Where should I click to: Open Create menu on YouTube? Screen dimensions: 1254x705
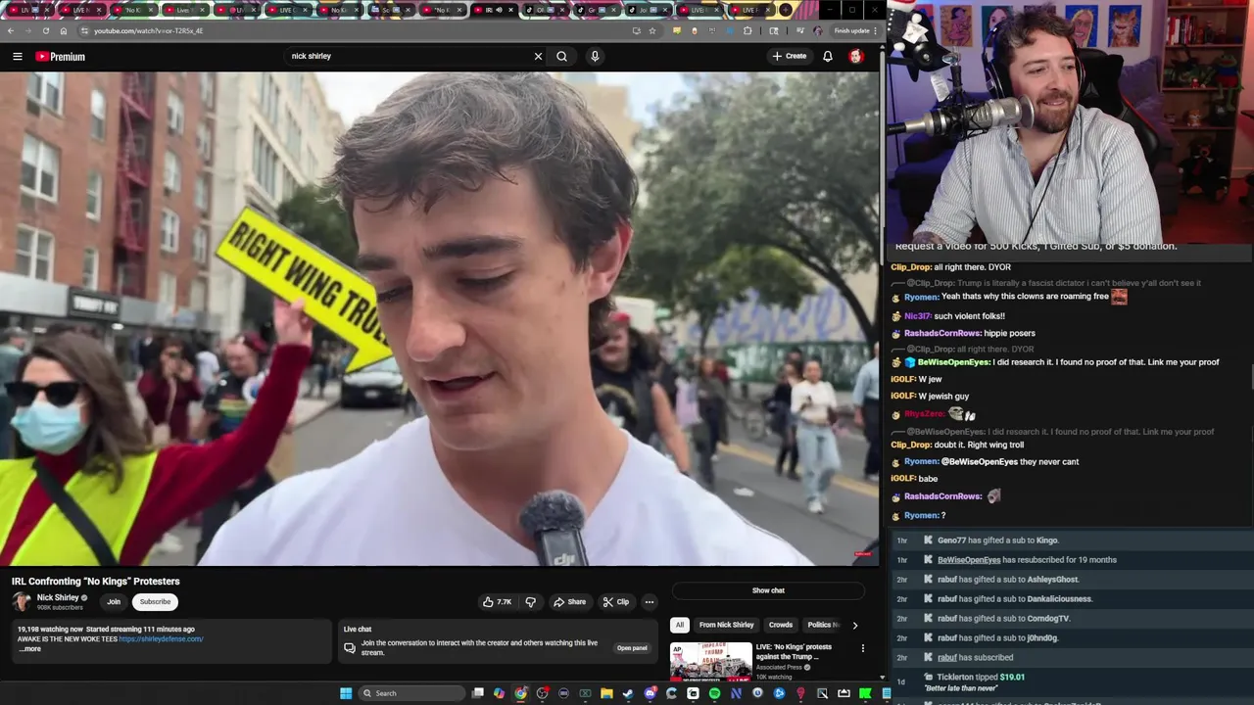(790, 57)
